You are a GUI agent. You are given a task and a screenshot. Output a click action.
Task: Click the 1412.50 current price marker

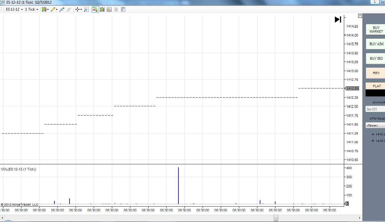(x=351, y=88)
